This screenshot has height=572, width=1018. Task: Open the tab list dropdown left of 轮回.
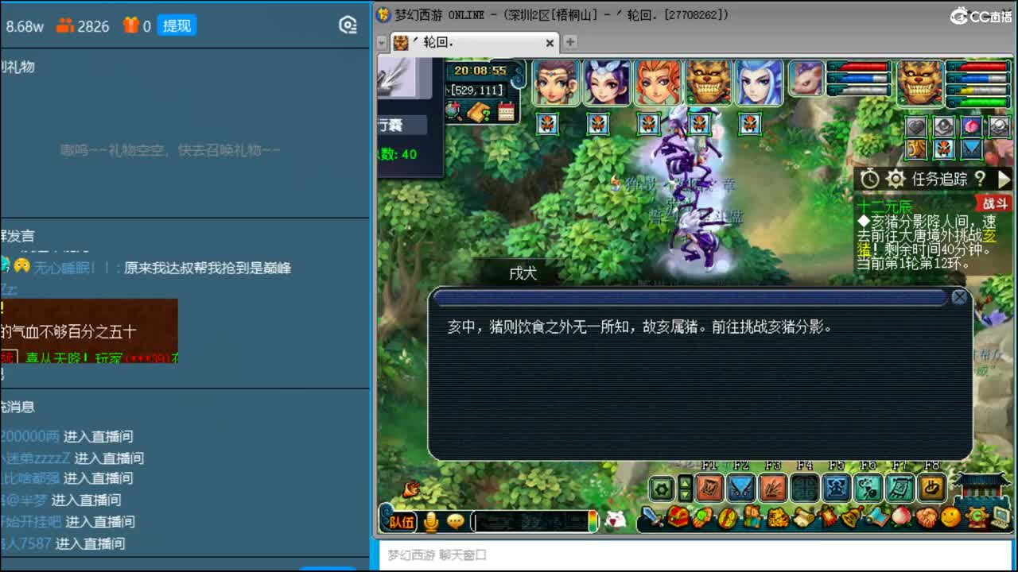383,43
